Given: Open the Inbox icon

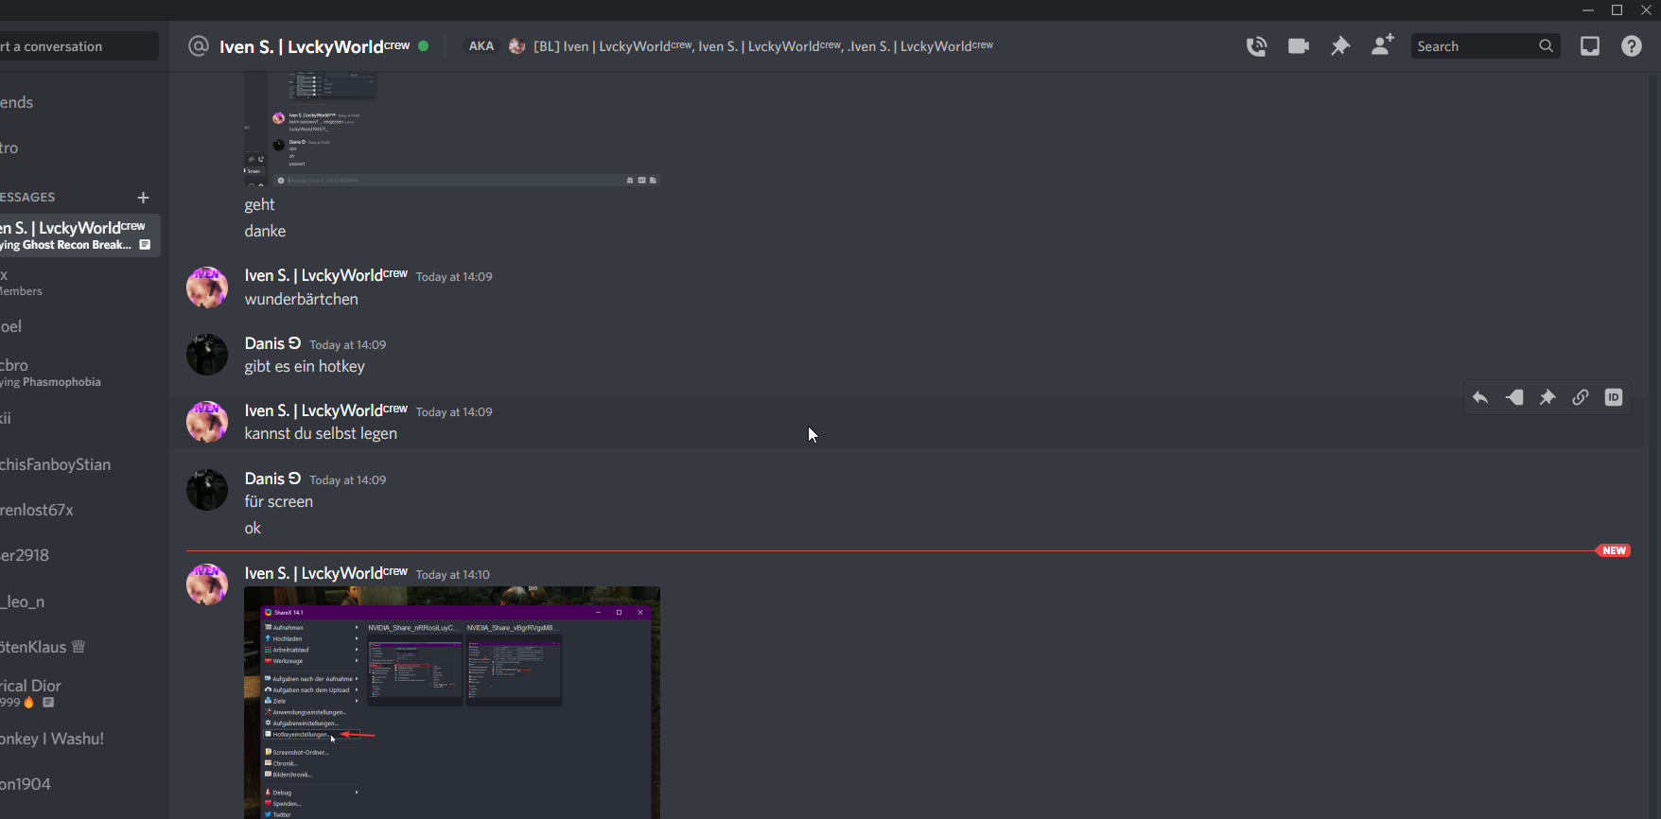Looking at the screenshot, I should pos(1590,46).
